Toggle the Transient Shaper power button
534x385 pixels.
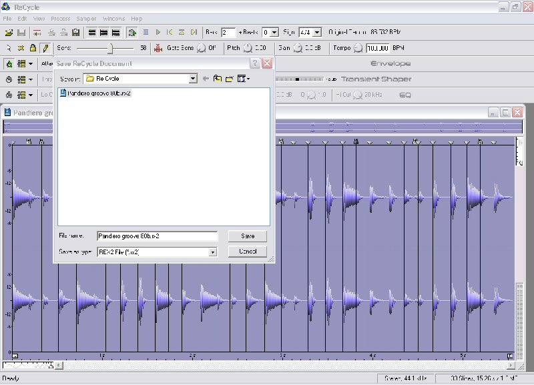[9, 79]
